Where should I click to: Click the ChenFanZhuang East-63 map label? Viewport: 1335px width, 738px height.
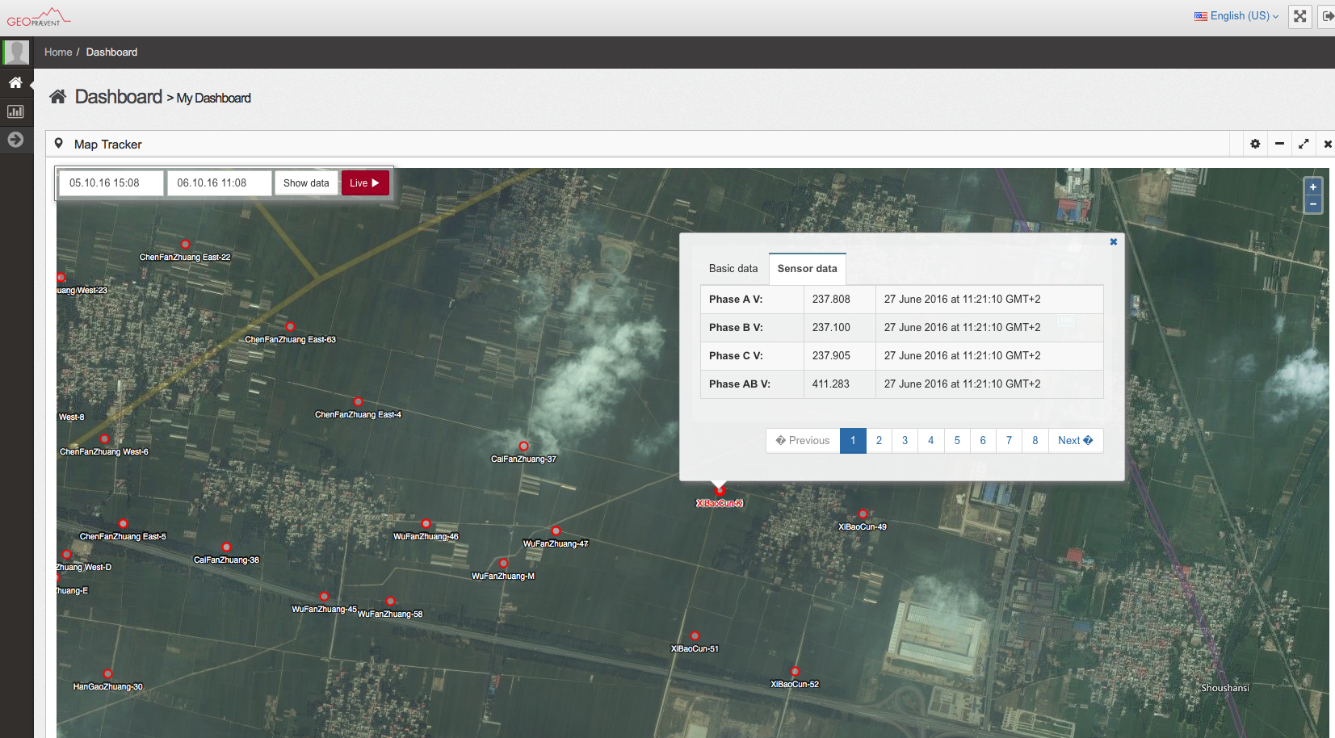tap(290, 340)
